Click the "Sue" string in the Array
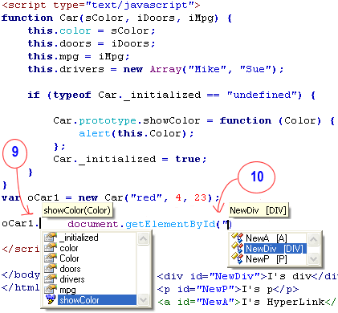This screenshot has width=338, height=313. (x=255, y=69)
